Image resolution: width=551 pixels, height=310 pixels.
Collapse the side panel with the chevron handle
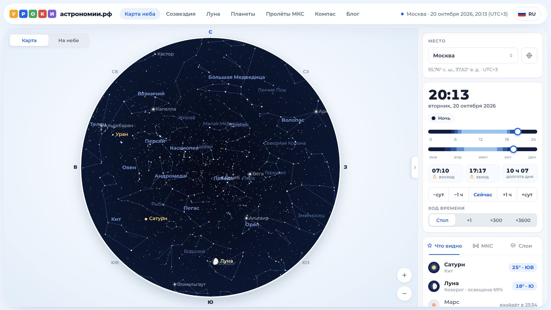tap(415, 167)
